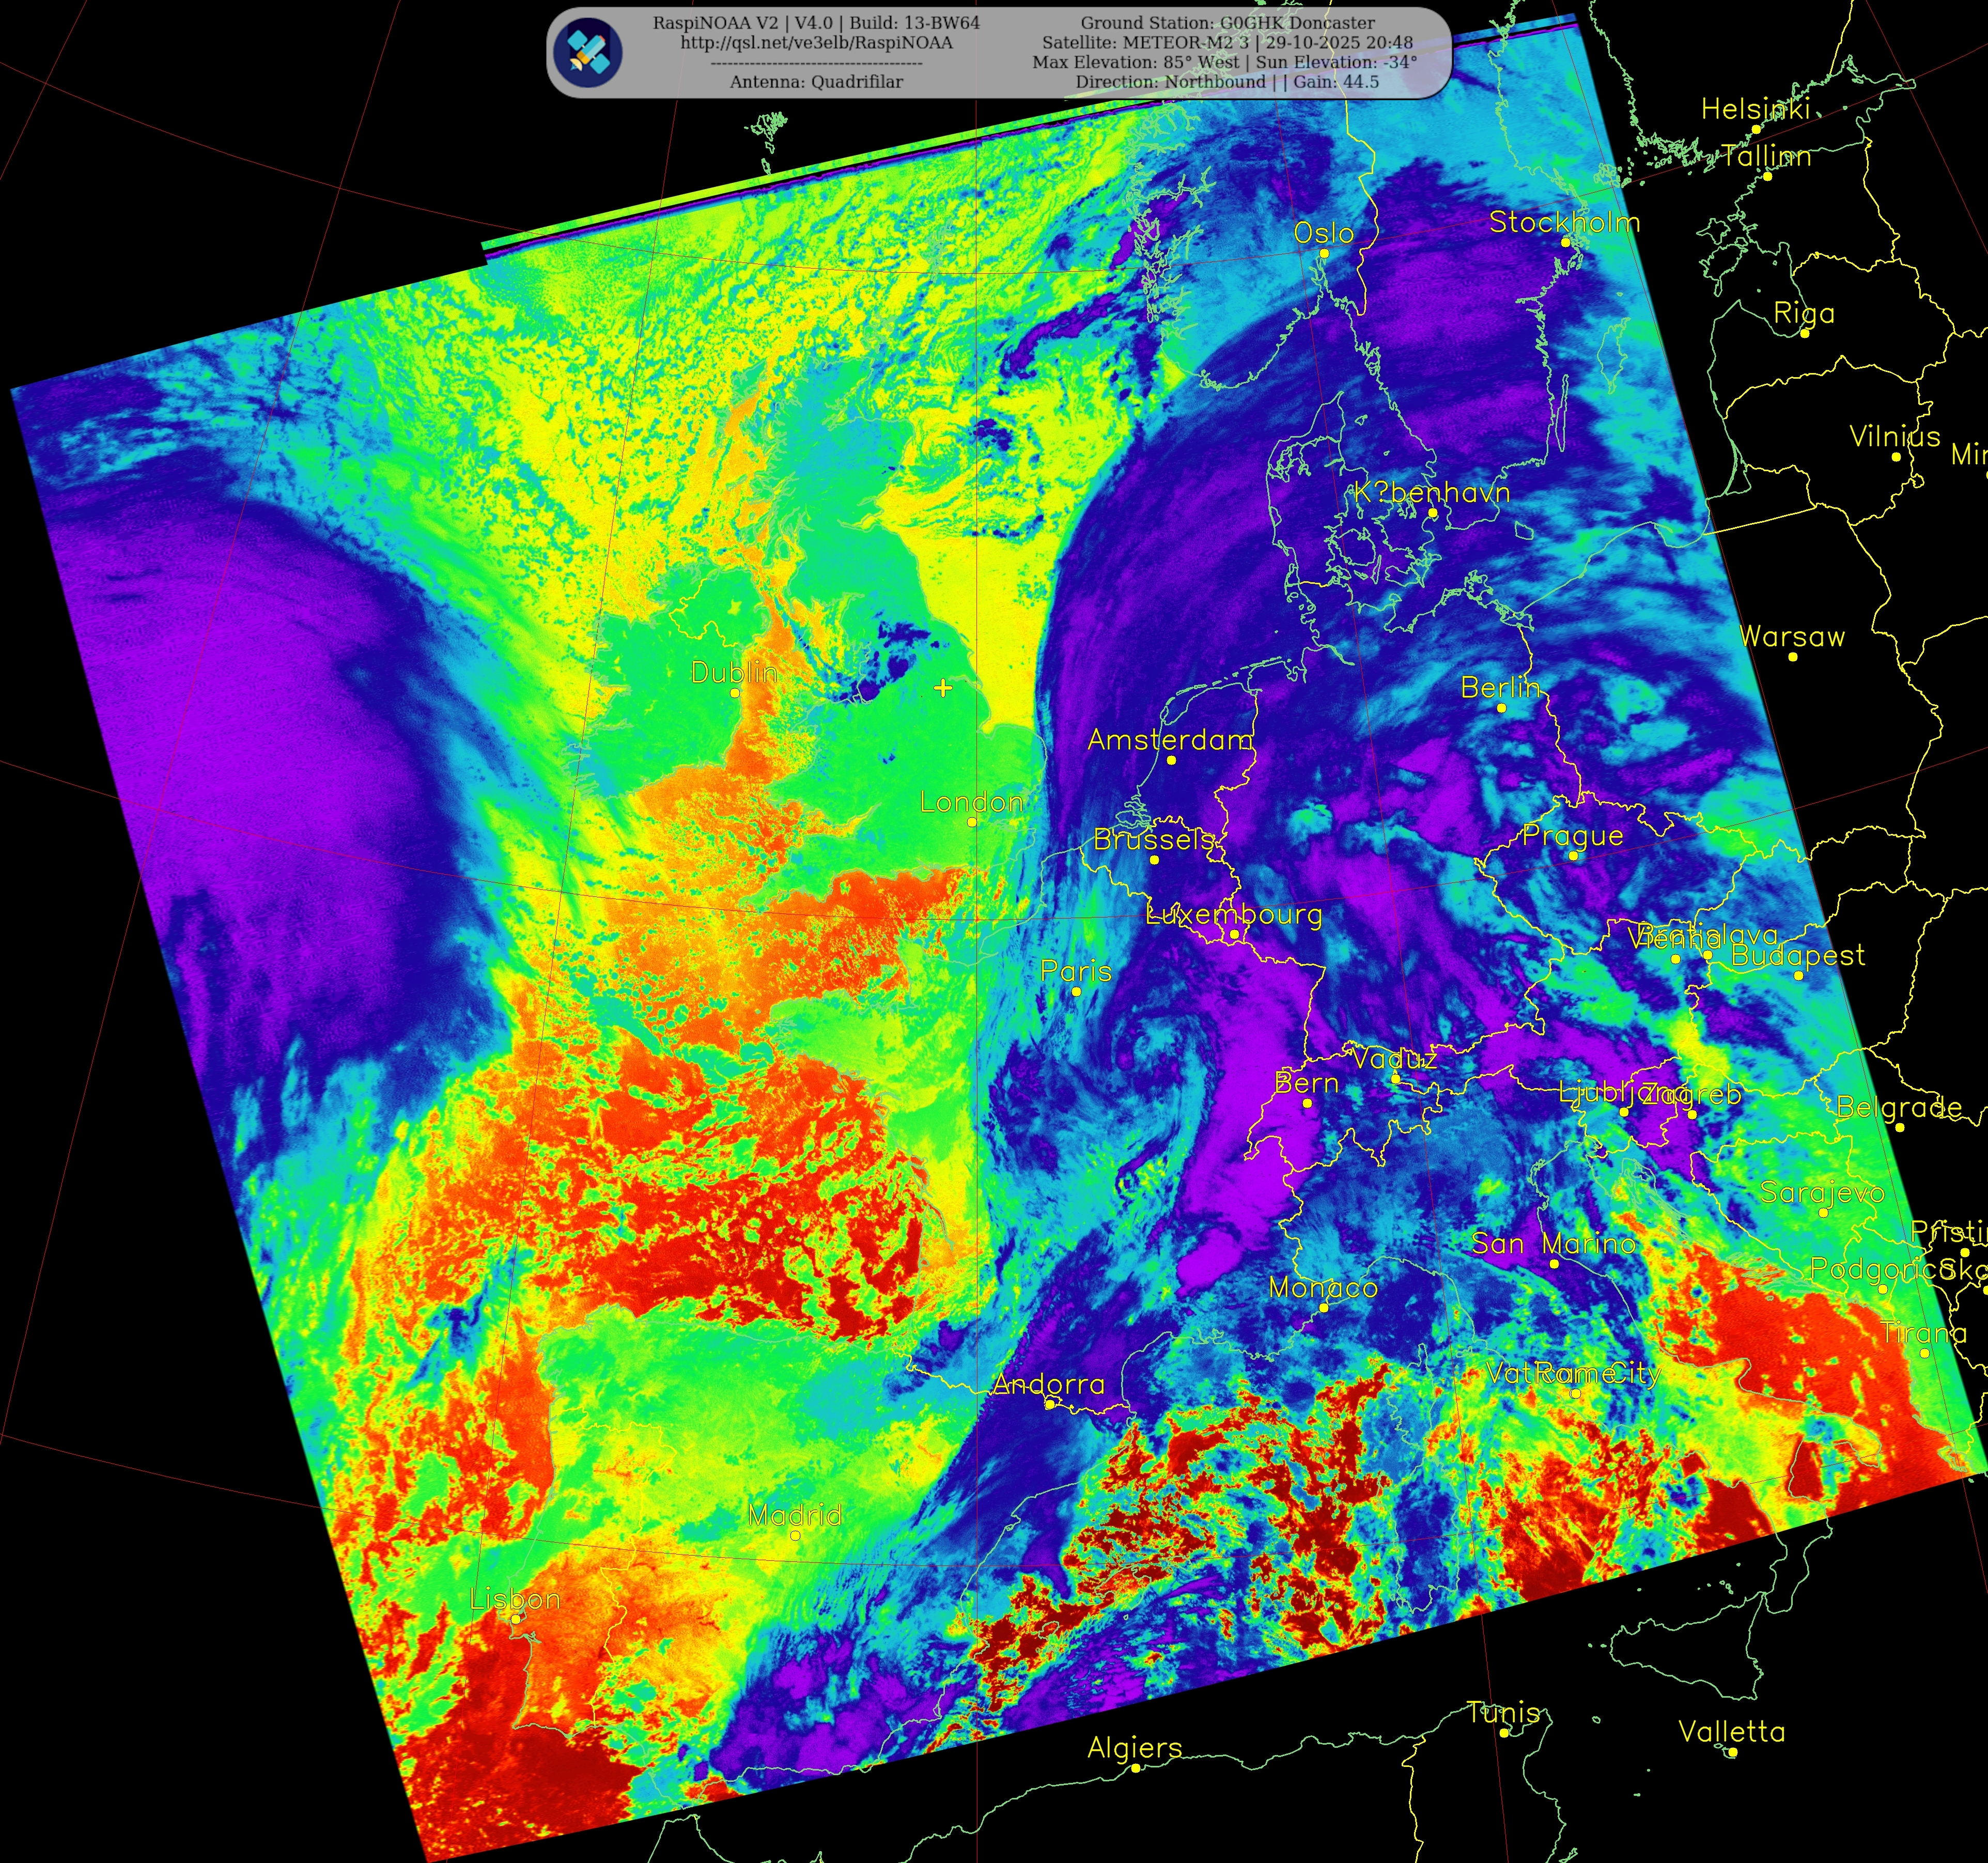Click the Ground Station G0GHK Doncaster text
Viewport: 1988px width, 1863px height.
tap(1227, 23)
